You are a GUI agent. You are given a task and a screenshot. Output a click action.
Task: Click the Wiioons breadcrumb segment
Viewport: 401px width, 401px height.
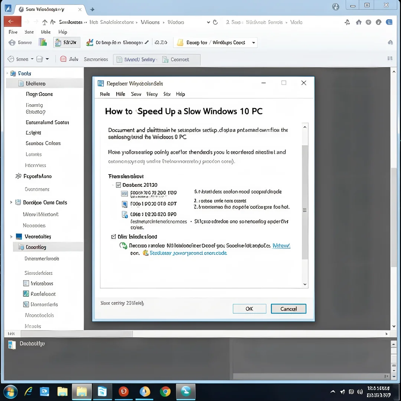[x=150, y=22]
